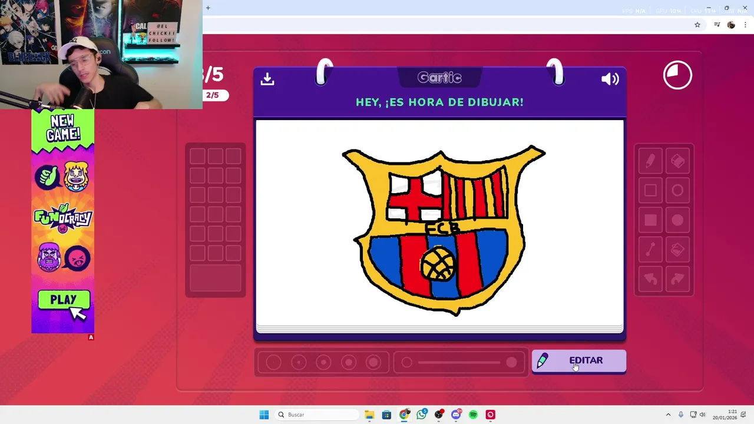Image resolution: width=754 pixels, height=424 pixels.
Task: Choose the largest brush size
Action: (373, 363)
